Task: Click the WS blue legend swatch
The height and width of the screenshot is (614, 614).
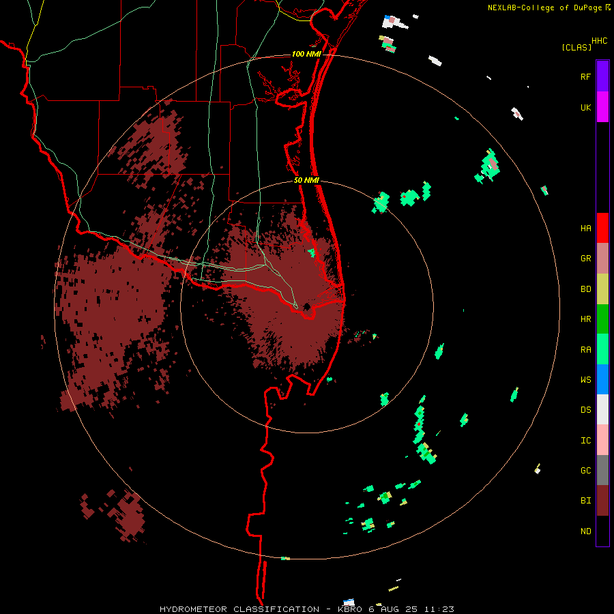Action: pos(602,379)
